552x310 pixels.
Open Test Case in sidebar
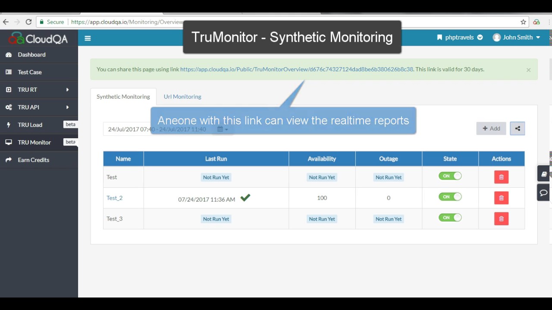(39, 72)
